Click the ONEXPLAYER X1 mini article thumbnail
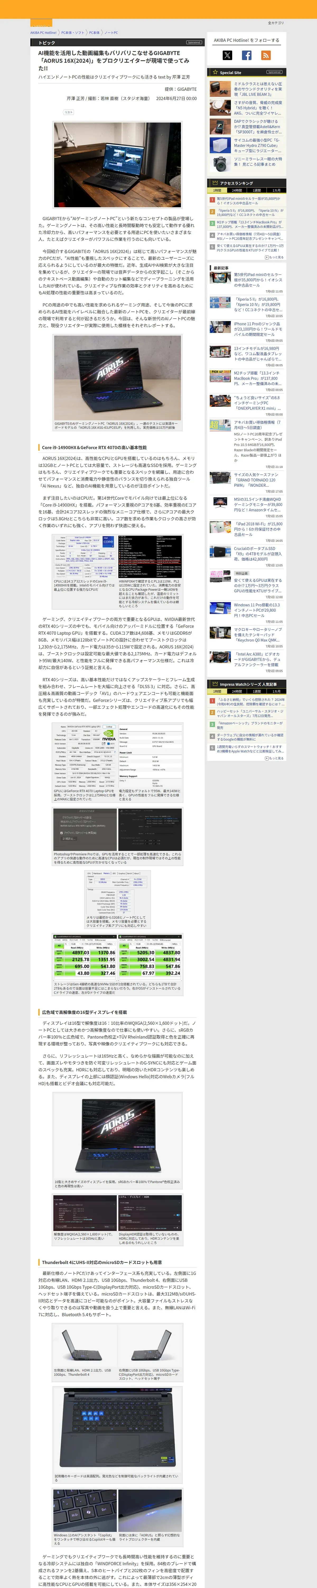Image resolution: width=317 pixels, height=1588 pixels. click(x=220, y=401)
